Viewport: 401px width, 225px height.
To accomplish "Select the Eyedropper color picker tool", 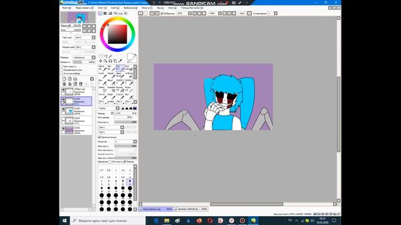I will click(120, 61).
